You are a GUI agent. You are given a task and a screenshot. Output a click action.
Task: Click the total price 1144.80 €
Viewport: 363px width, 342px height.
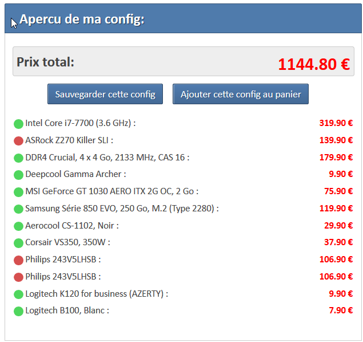pos(314,64)
